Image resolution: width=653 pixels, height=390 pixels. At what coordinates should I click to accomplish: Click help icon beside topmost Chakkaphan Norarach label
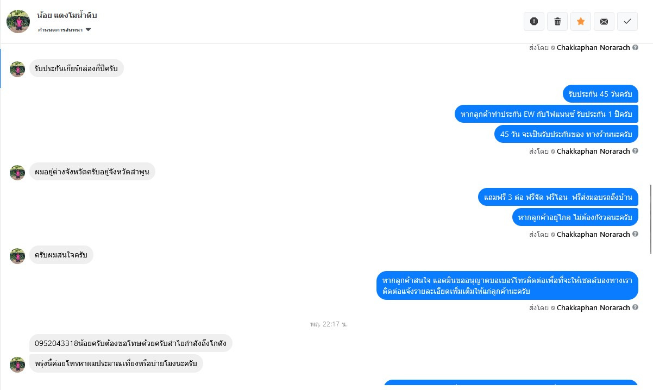pyautogui.click(x=635, y=47)
